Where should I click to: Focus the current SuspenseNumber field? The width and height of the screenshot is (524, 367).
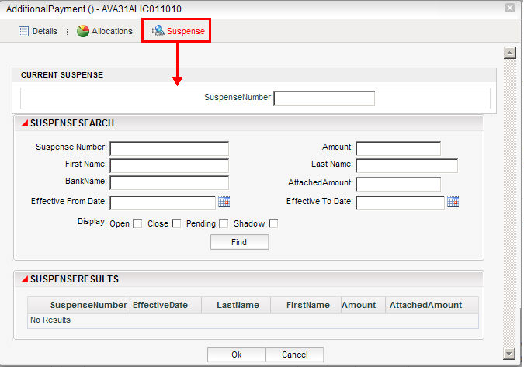coord(324,99)
